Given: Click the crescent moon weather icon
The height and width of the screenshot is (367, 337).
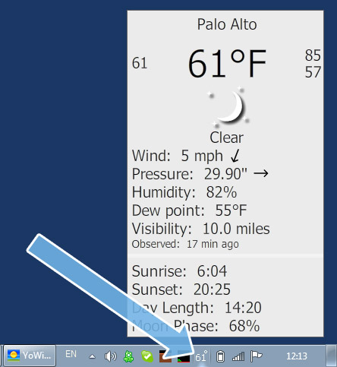Looking at the screenshot, I should tap(229, 108).
